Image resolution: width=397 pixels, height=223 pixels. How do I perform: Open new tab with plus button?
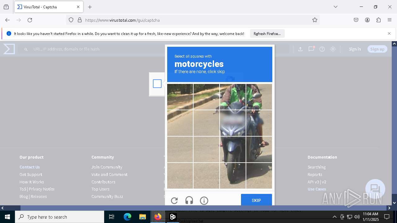click(x=90, y=7)
